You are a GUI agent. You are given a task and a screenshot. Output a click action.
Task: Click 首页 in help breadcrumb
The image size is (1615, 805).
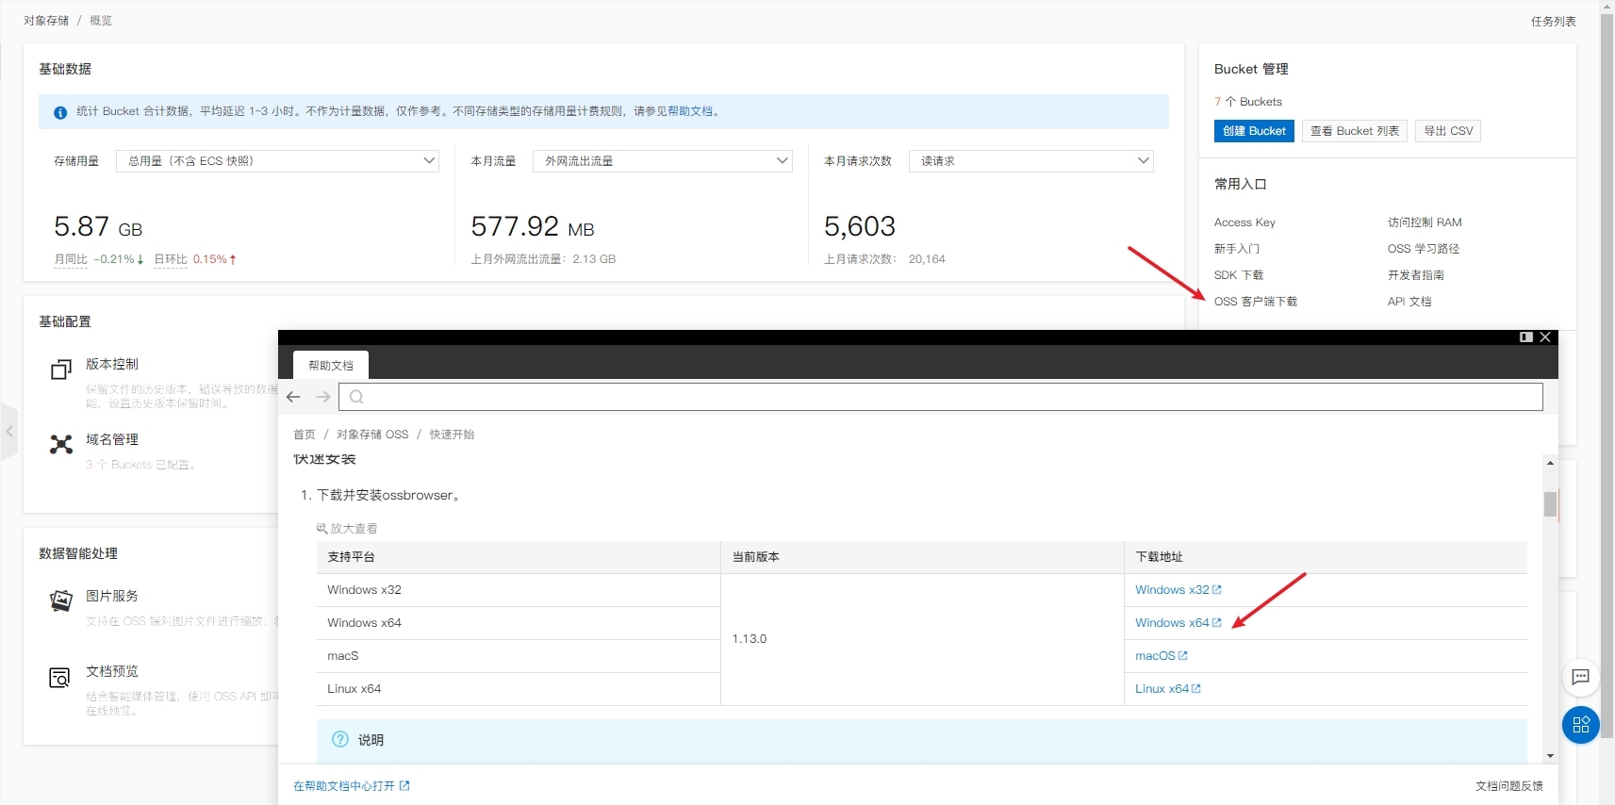305,435
